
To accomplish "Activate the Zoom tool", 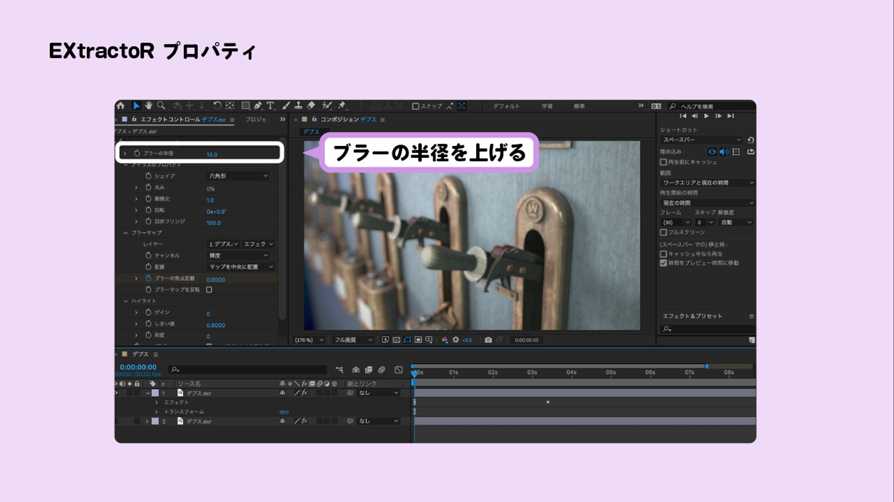I will pyautogui.click(x=161, y=106).
